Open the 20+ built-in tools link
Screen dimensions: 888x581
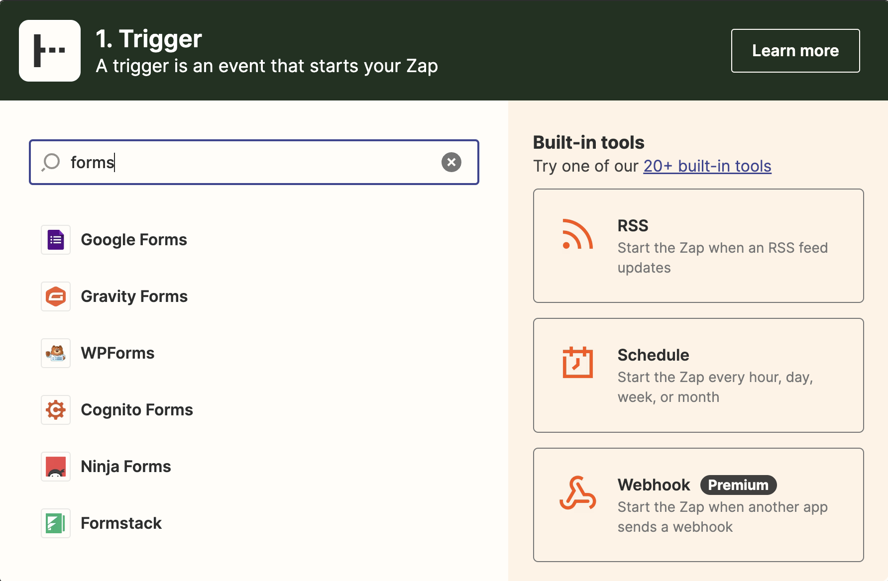coord(707,166)
